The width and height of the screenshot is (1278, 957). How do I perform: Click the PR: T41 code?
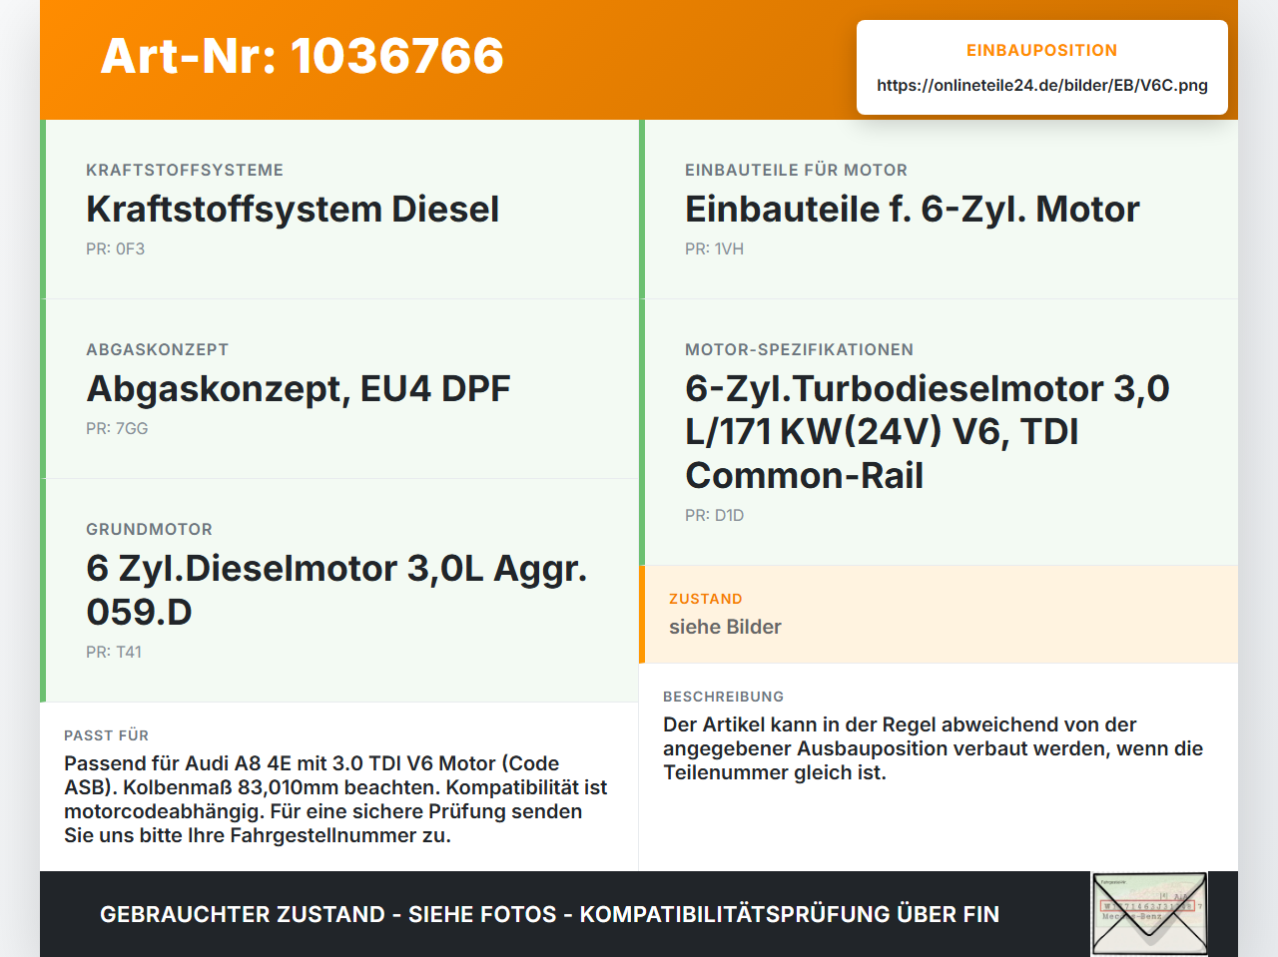[x=114, y=652]
